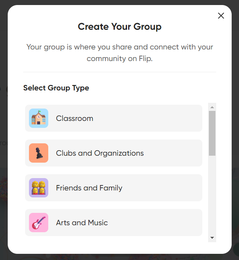The height and width of the screenshot is (260, 239).
Task: Click the group description paragraph text
Action: point(120,53)
